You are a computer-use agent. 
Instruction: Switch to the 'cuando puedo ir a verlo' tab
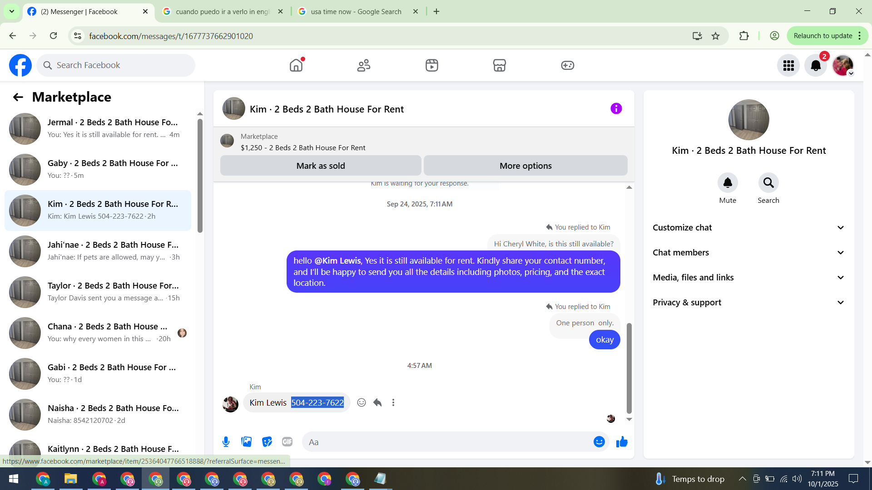point(223,11)
